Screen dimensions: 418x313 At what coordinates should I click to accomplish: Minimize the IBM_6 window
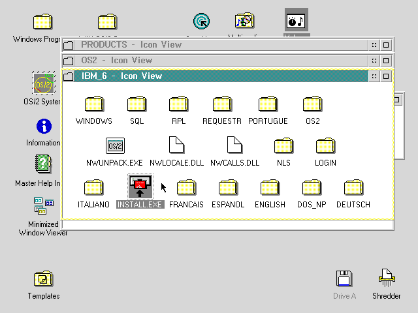tap(374, 76)
